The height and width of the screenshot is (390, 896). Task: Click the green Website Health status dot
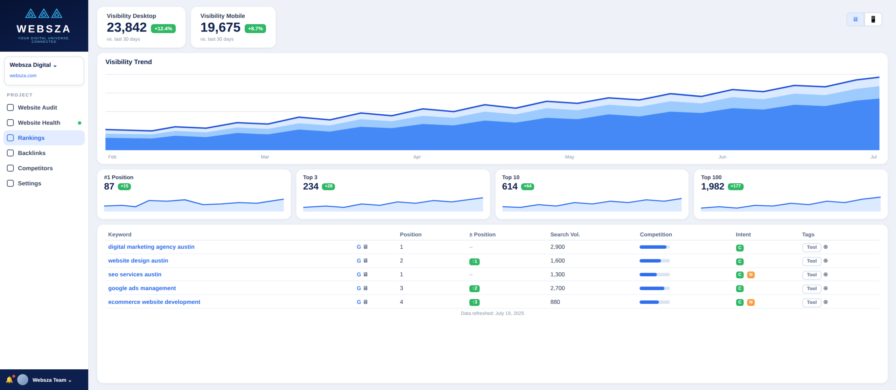tap(79, 123)
